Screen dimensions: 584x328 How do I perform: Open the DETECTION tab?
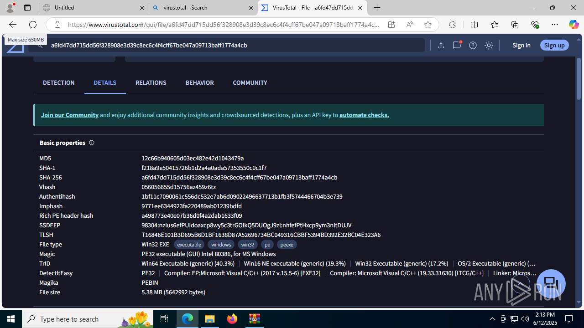coord(59,82)
